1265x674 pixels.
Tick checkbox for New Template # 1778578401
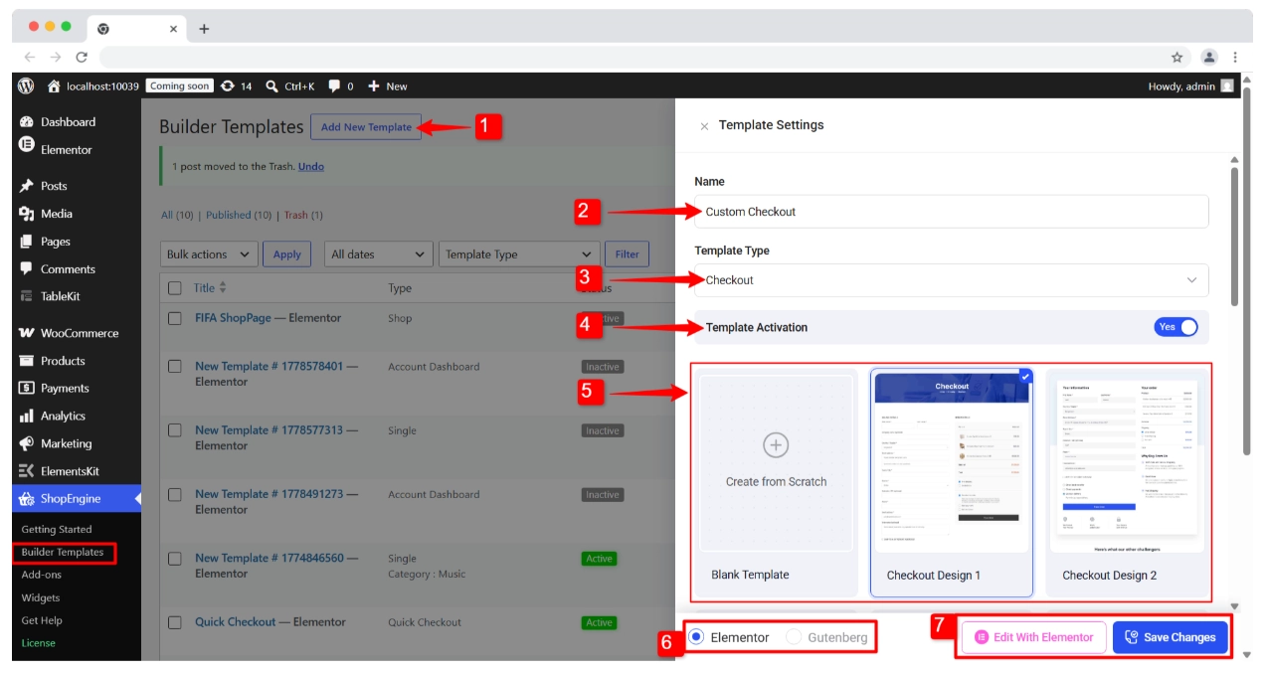(x=175, y=367)
